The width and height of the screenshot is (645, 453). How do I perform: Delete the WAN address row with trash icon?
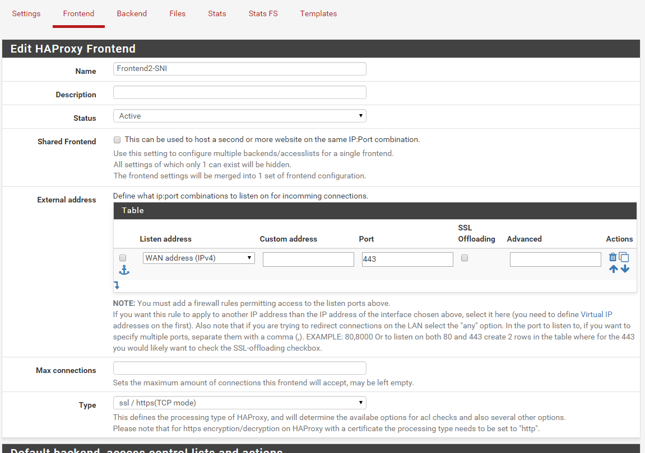612,257
